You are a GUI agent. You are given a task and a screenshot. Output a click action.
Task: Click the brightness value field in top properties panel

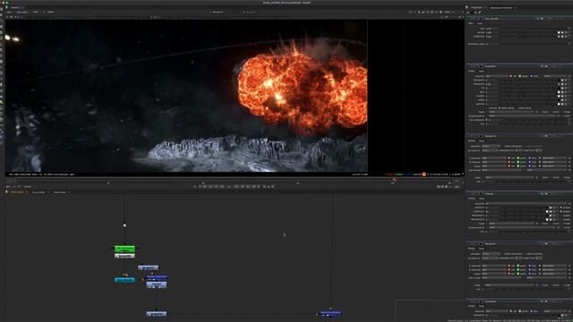(x=492, y=37)
